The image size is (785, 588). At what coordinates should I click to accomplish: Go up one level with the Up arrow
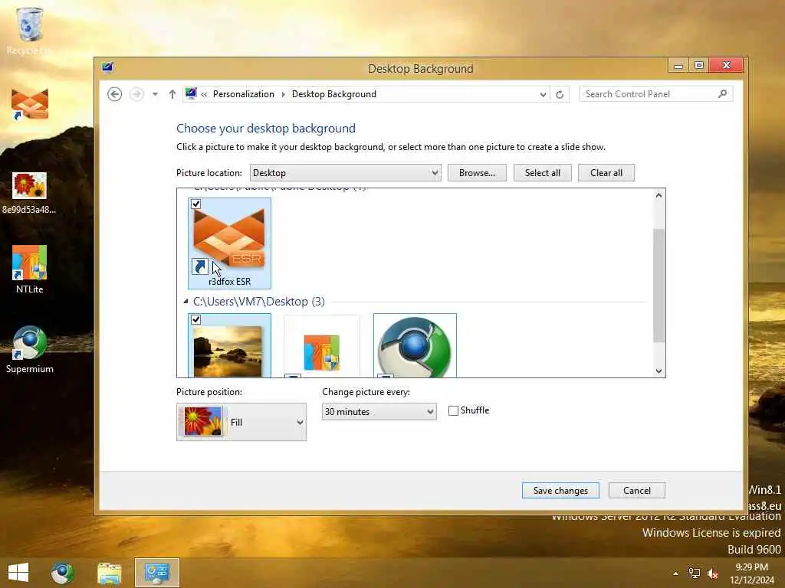pyautogui.click(x=172, y=94)
